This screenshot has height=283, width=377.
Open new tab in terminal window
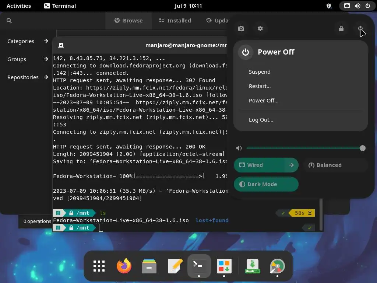click(x=61, y=45)
